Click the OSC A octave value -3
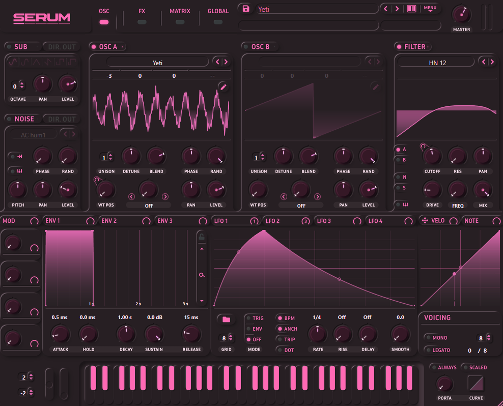The height and width of the screenshot is (406, 503). coord(109,76)
